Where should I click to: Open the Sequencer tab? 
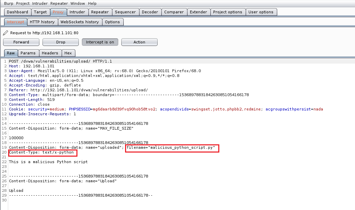pyautogui.click(x=125, y=12)
